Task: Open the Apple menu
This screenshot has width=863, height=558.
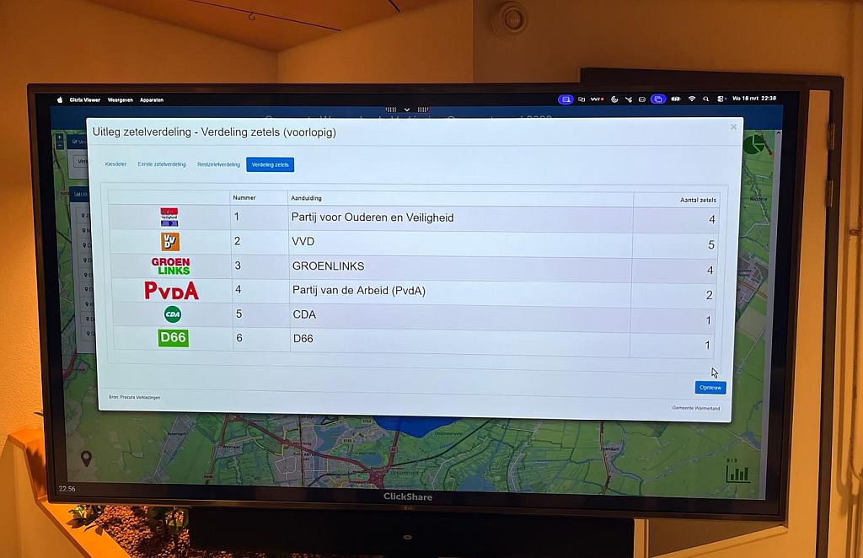Action: (x=60, y=99)
